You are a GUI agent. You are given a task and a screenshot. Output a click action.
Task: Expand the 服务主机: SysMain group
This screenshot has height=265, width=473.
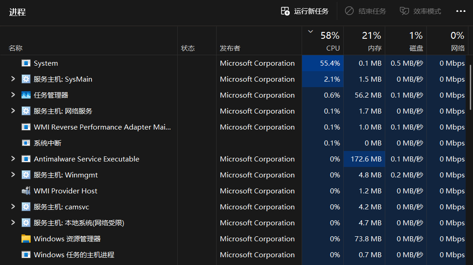(x=13, y=79)
